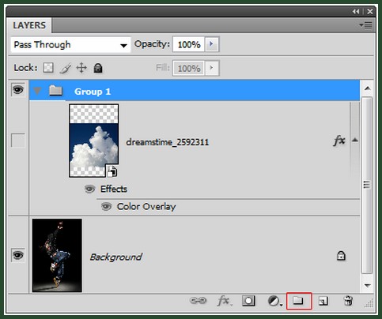Image resolution: width=382 pixels, height=319 pixels.
Task: Open the Fill slider arrow
Action: 212,68
